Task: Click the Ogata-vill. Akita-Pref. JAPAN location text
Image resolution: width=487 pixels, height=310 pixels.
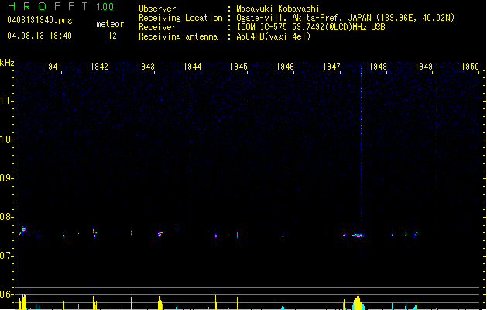Action: point(345,18)
